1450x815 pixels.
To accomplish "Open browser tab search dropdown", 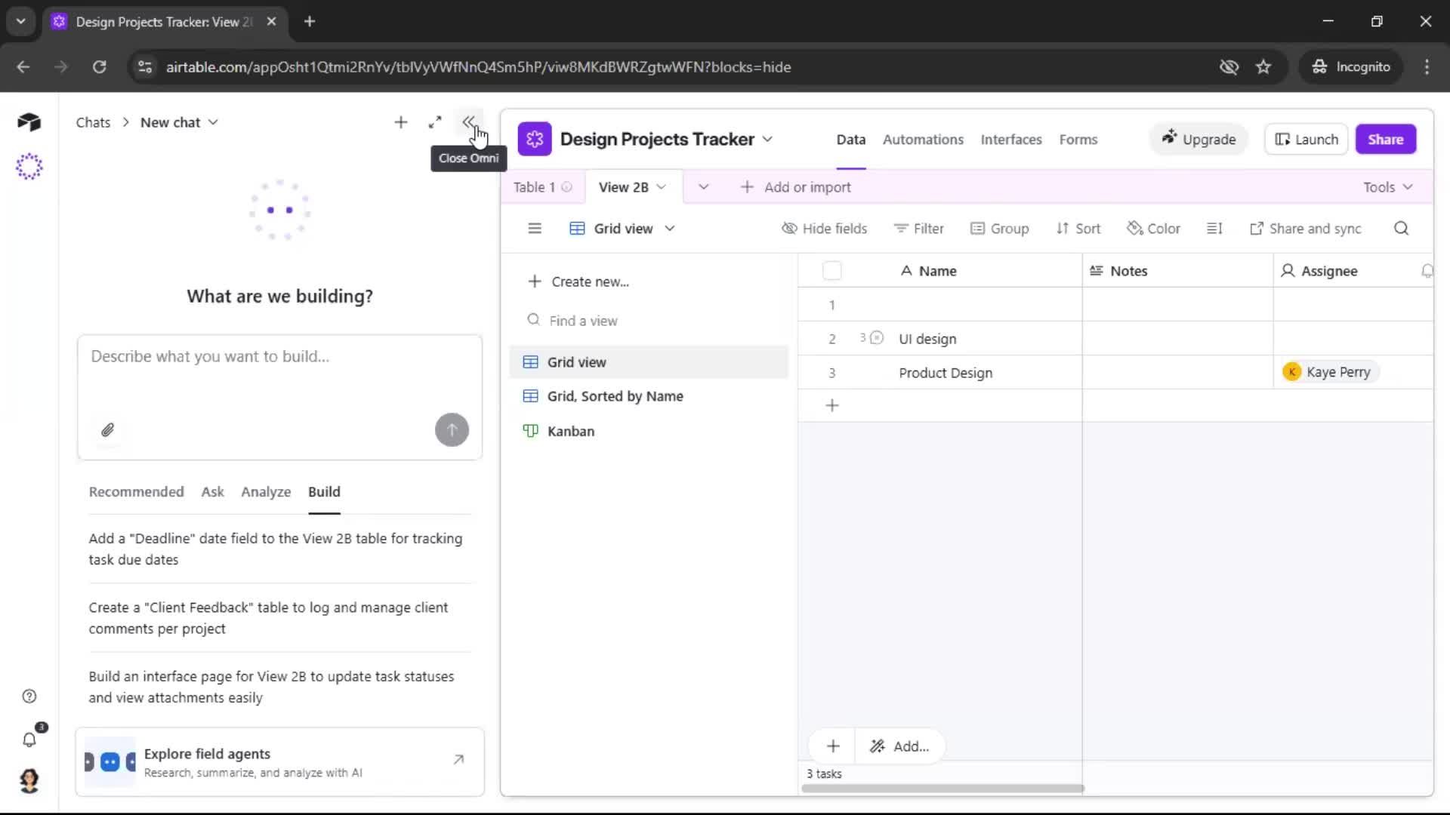I will 21,21.
